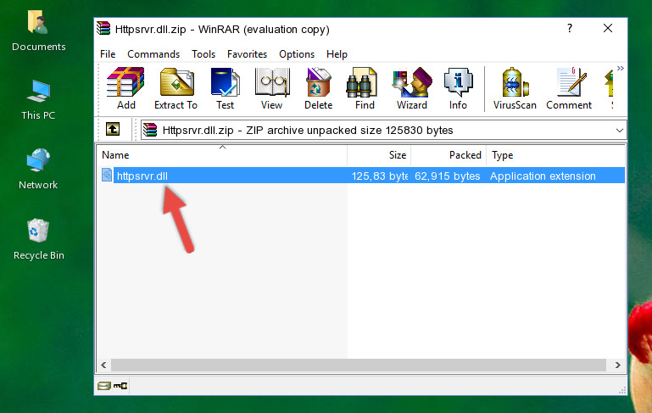Open the Help menu
The width and height of the screenshot is (652, 413).
pos(337,54)
